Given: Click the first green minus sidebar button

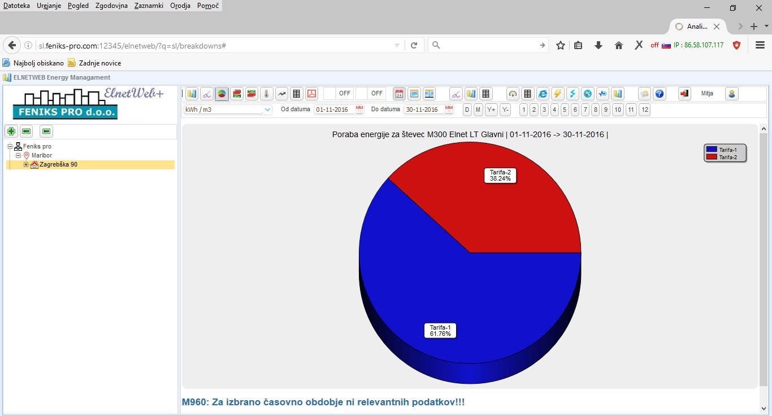Looking at the screenshot, I should (26, 132).
